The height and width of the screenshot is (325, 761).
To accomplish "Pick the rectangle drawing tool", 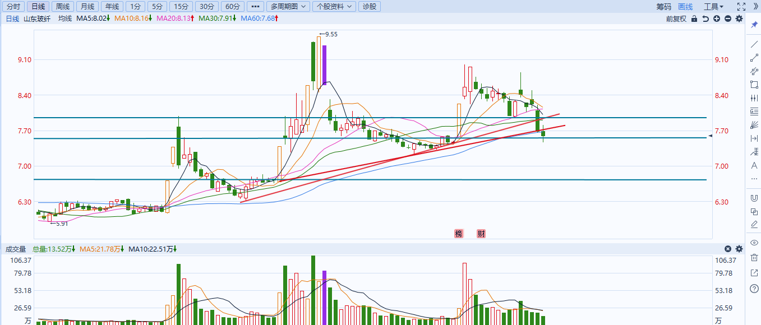I will tap(754, 85).
